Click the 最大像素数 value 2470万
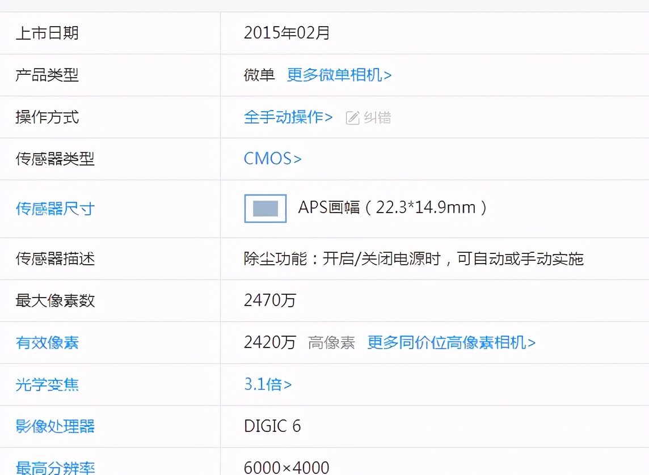Viewport: 649px width, 475px height. (269, 301)
